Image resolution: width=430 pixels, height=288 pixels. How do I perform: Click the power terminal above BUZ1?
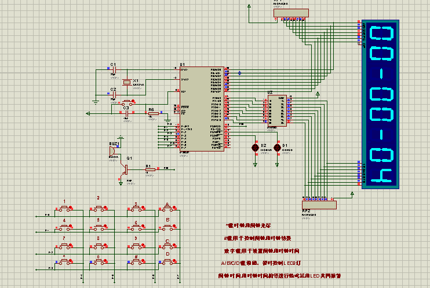pos(121,137)
